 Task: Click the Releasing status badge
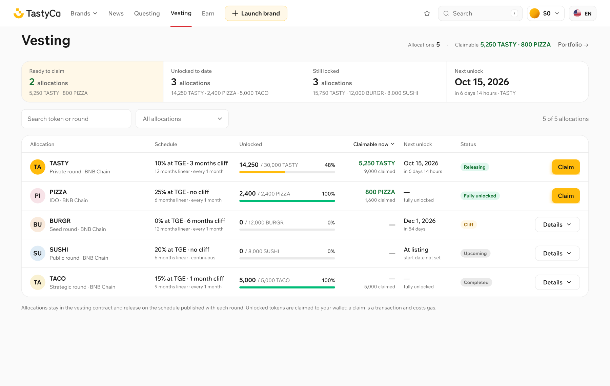point(474,167)
